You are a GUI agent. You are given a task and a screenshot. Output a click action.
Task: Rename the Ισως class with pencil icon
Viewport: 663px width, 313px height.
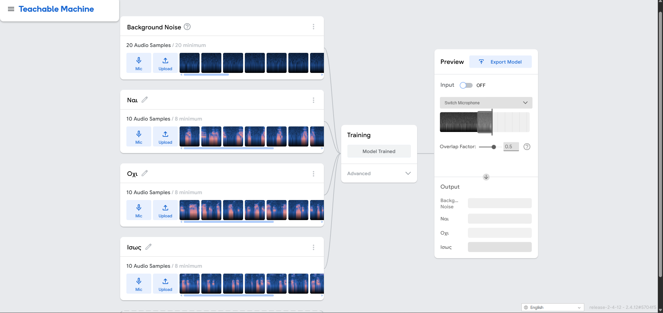point(148,247)
